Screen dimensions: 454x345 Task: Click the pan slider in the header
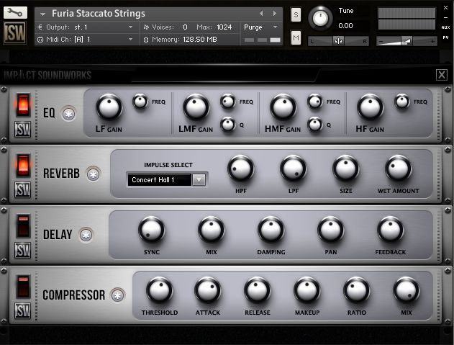click(338, 41)
